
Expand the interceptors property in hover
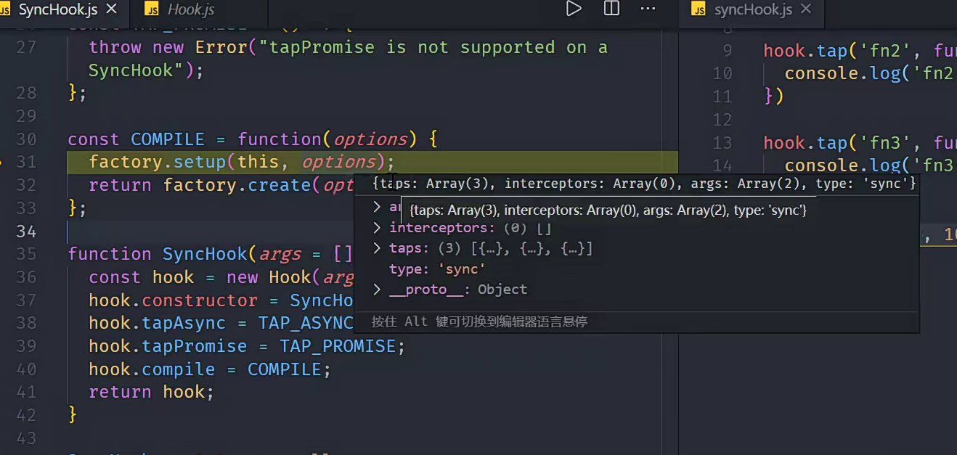coord(376,228)
